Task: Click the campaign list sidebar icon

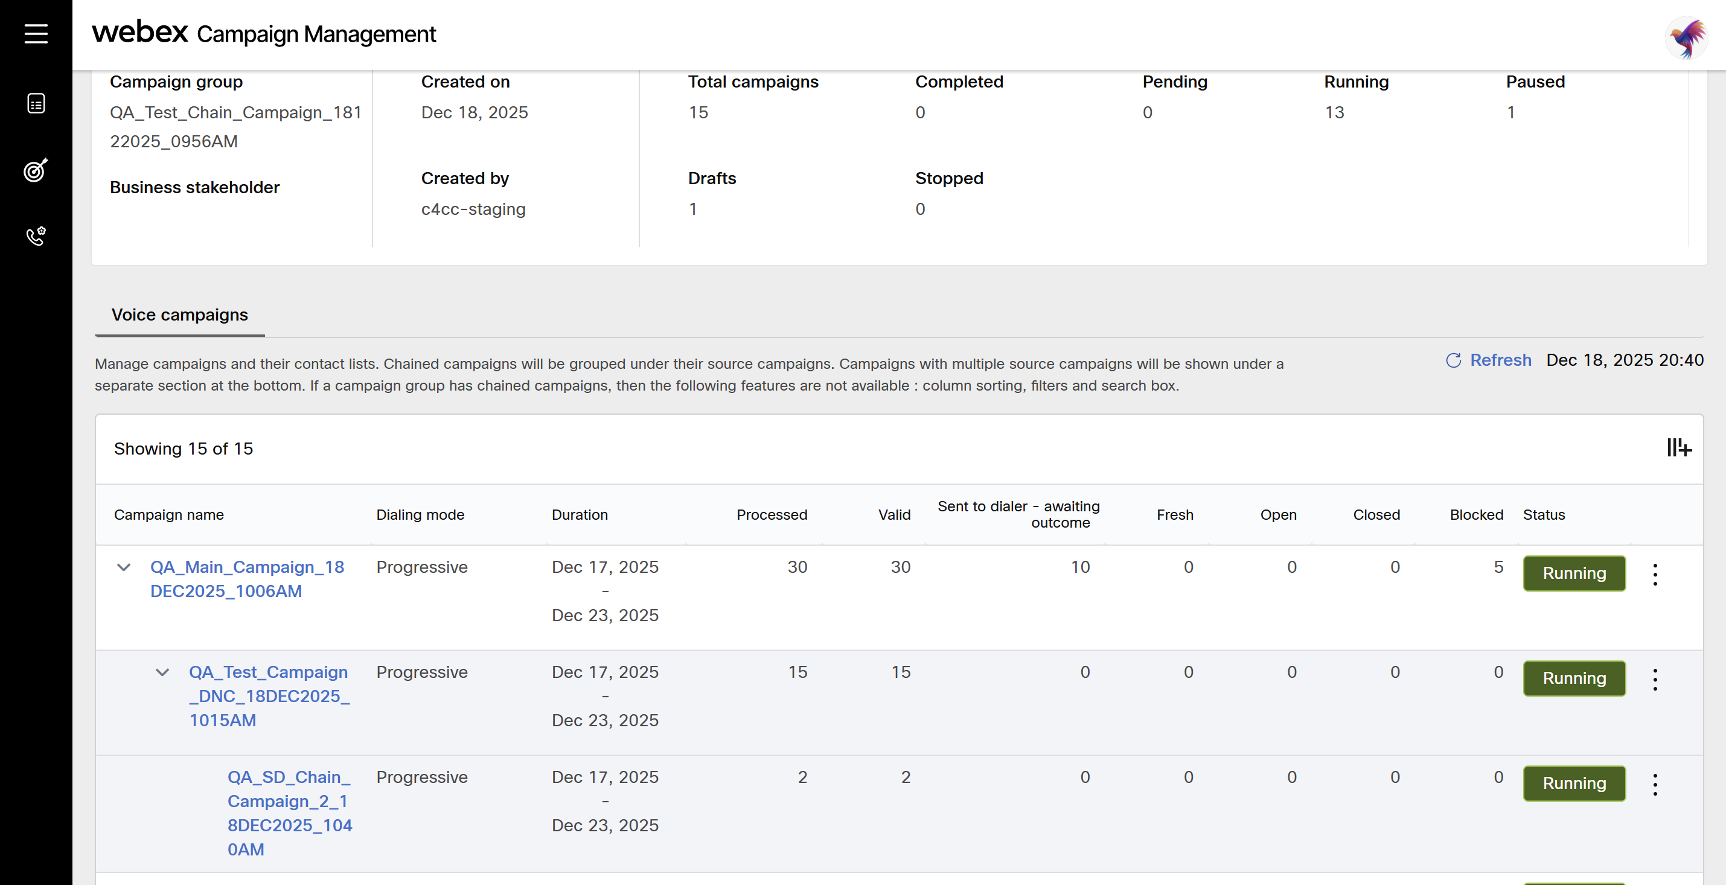Action: pos(36,104)
